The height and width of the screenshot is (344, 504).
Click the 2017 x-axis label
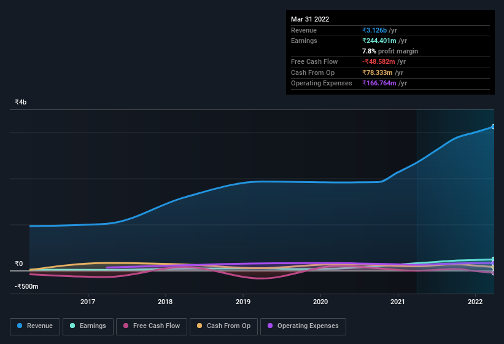[x=88, y=302]
